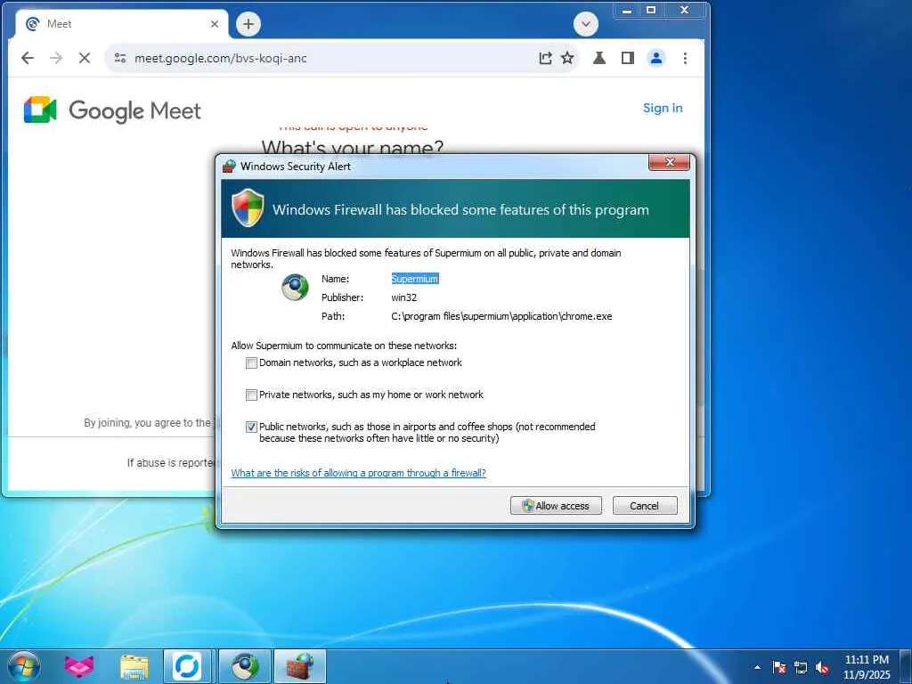The height and width of the screenshot is (684, 912).
Task: Open the taskbar clock and date
Action: click(x=867, y=667)
